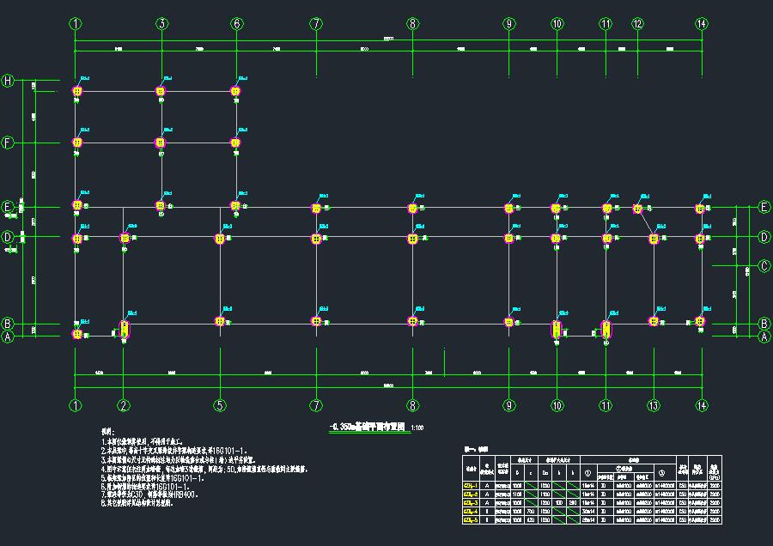Screen dimensions: 773x546
Task: Select the axis bubble labeled H
Action: point(8,81)
